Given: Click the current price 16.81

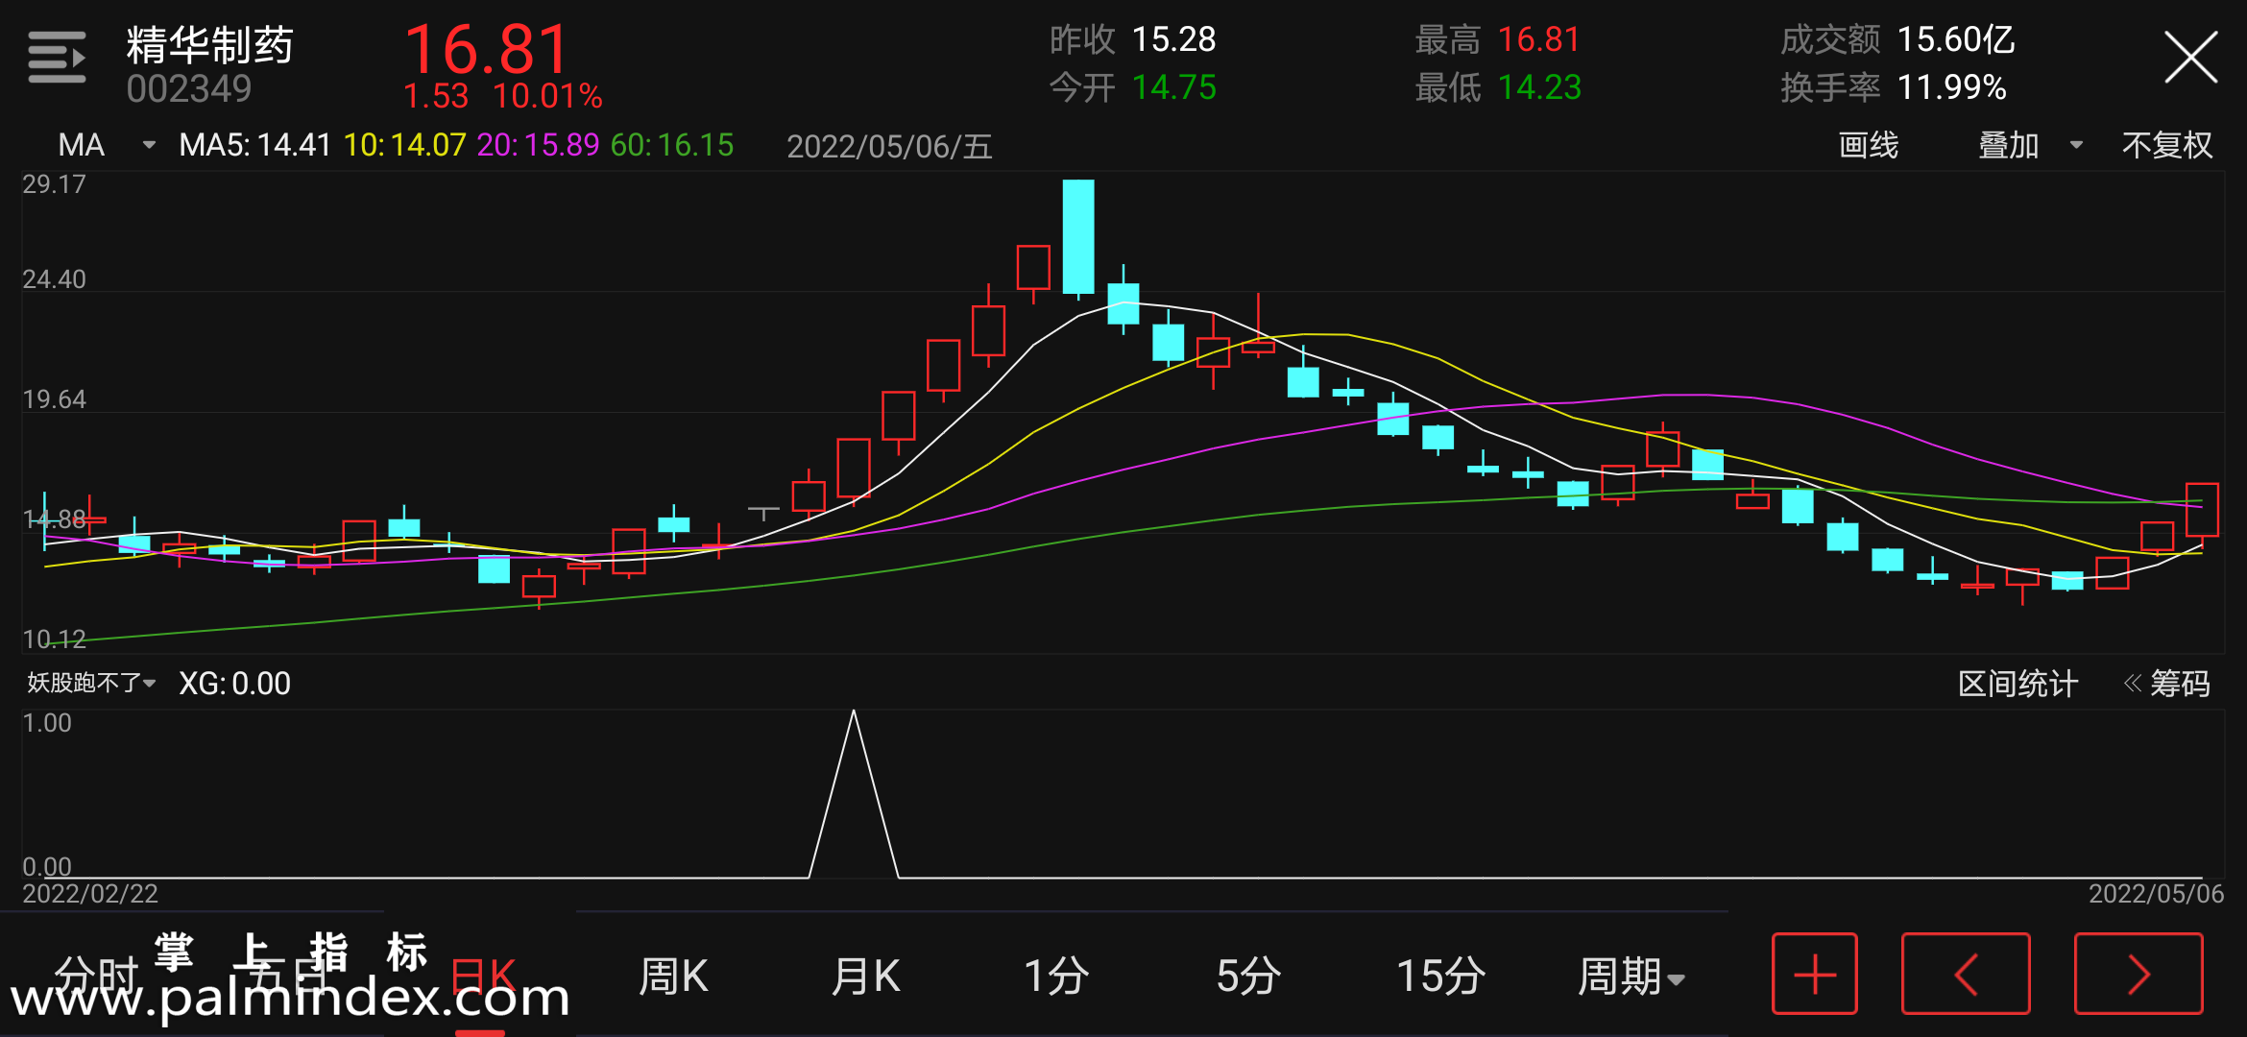Looking at the screenshot, I should pos(486,49).
